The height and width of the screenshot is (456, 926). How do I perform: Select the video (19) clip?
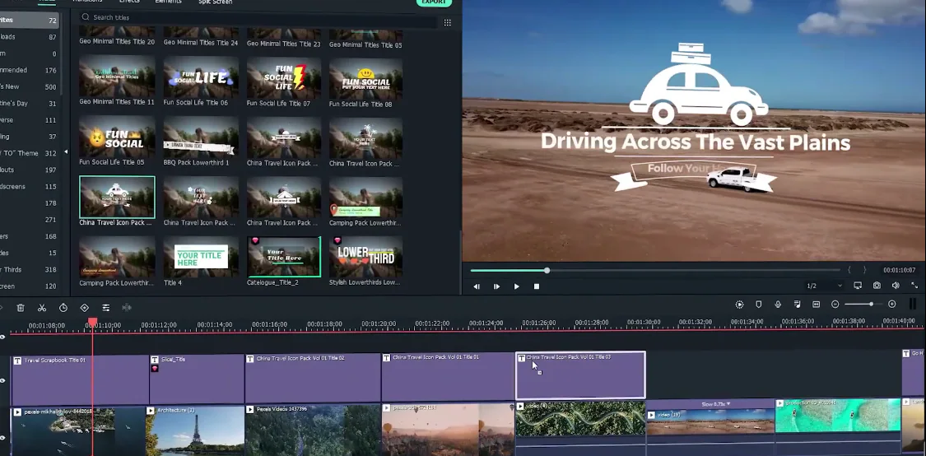[x=710, y=426]
